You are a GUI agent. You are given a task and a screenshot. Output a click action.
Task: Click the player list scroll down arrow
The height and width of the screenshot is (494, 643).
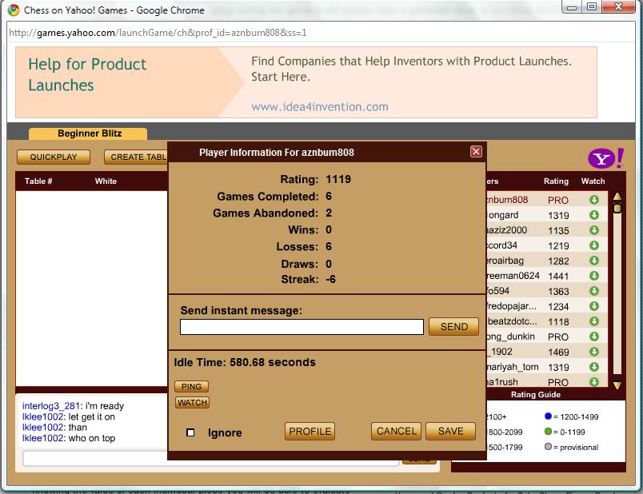click(617, 385)
